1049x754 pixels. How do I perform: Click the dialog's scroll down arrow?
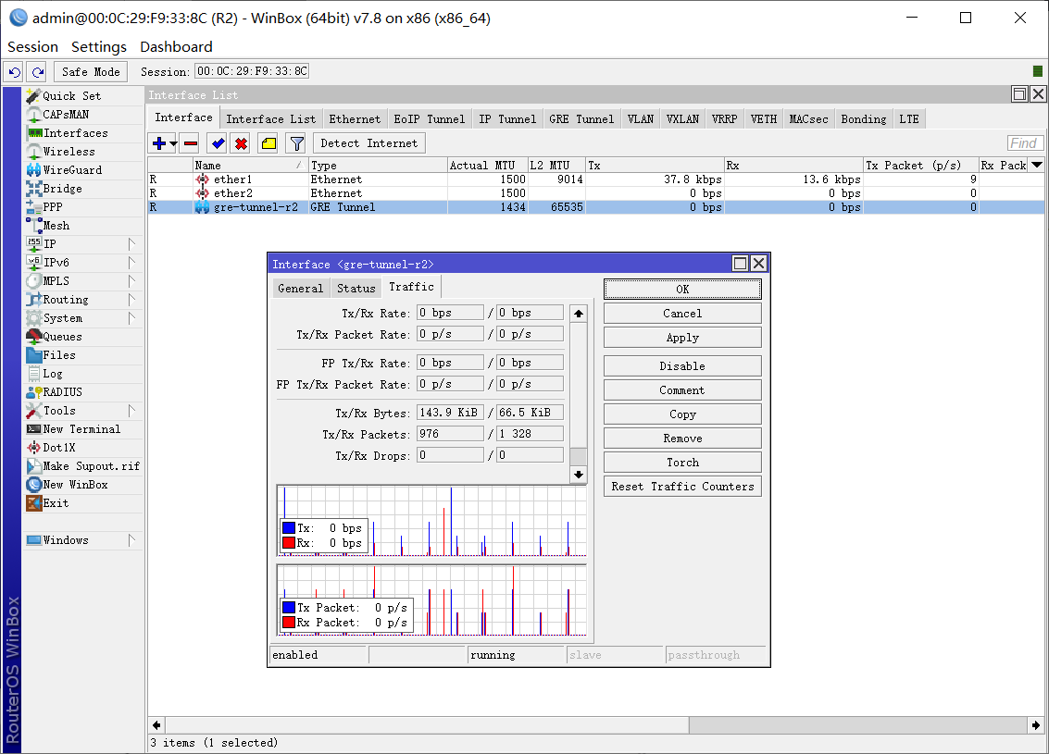click(579, 475)
